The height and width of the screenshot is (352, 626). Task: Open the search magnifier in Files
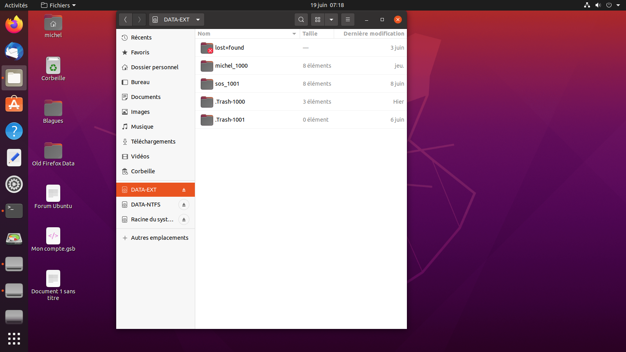click(301, 20)
